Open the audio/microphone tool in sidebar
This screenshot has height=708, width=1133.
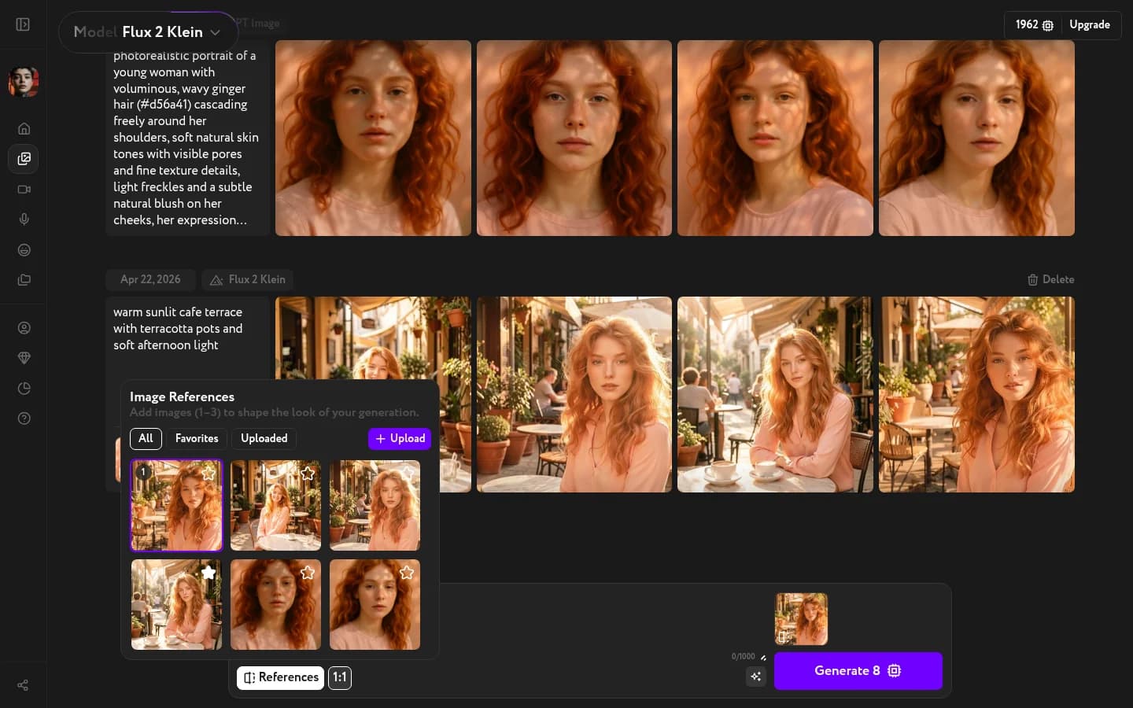click(24, 219)
